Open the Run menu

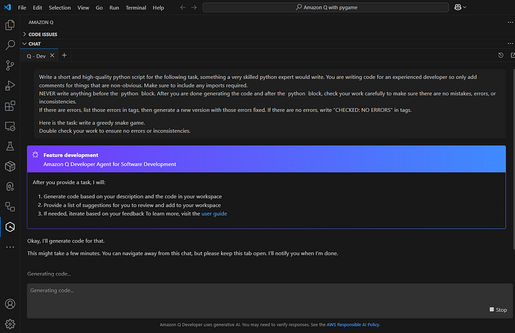point(114,8)
